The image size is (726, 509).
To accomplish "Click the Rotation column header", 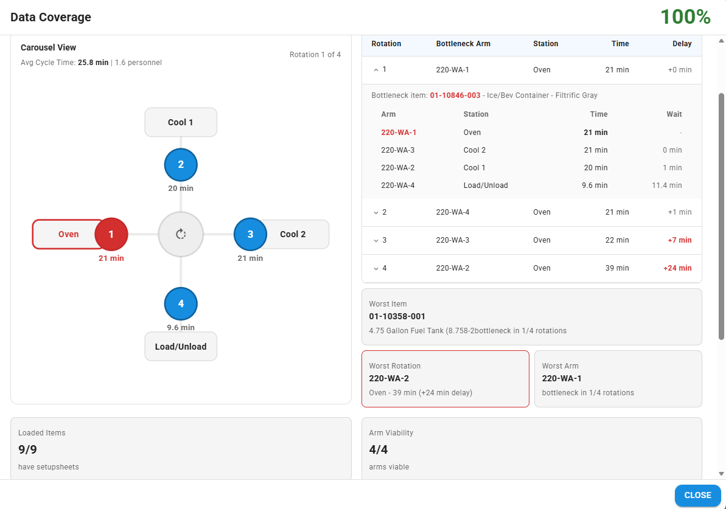I will coord(386,44).
